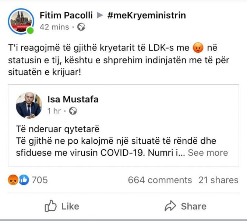
Task: Click the 42 mins post timestamp
Action: click(x=54, y=27)
